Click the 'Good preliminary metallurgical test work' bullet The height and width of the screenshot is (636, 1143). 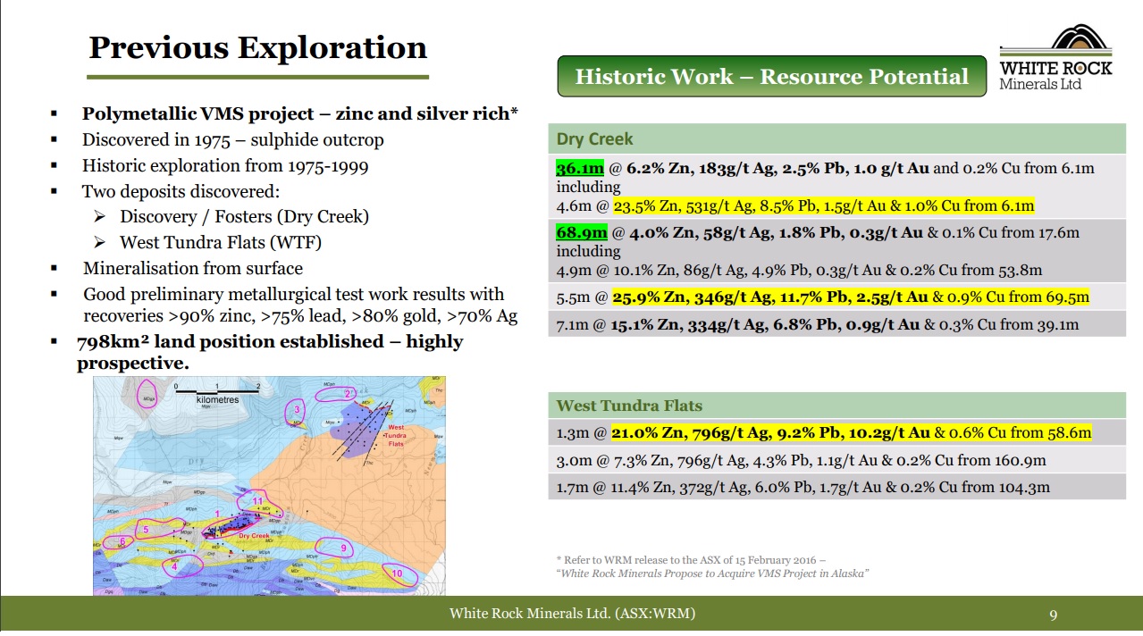(x=300, y=305)
